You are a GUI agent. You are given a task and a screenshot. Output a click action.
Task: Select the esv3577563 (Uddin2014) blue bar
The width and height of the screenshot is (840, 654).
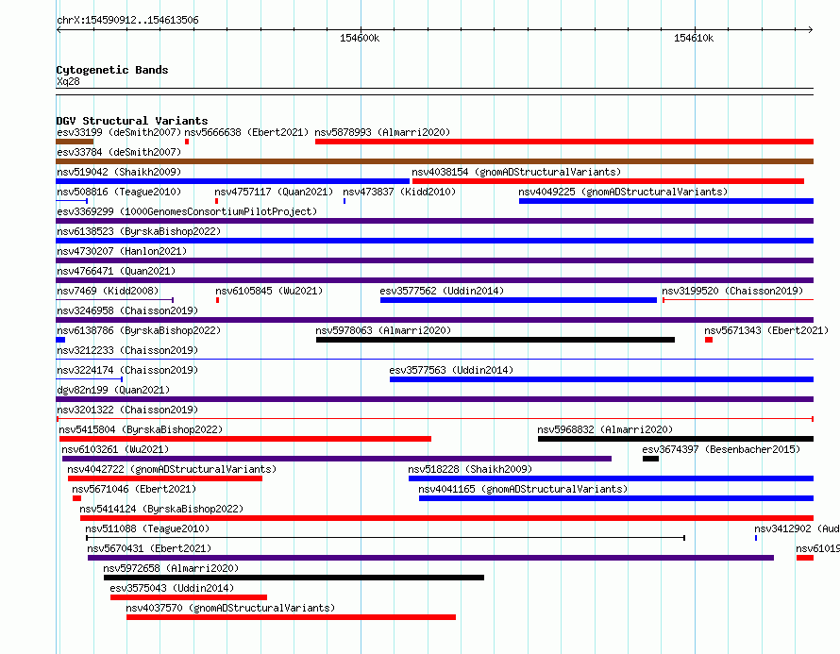click(601, 379)
